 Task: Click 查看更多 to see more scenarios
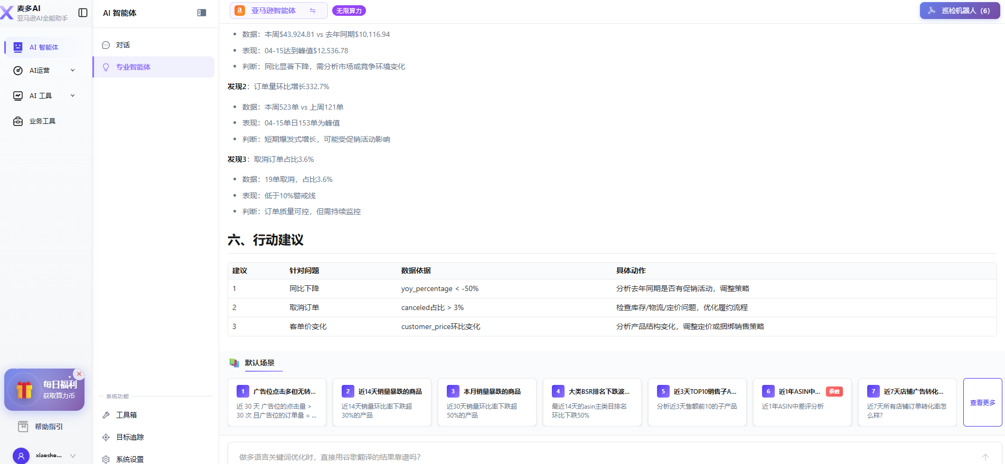click(x=983, y=402)
